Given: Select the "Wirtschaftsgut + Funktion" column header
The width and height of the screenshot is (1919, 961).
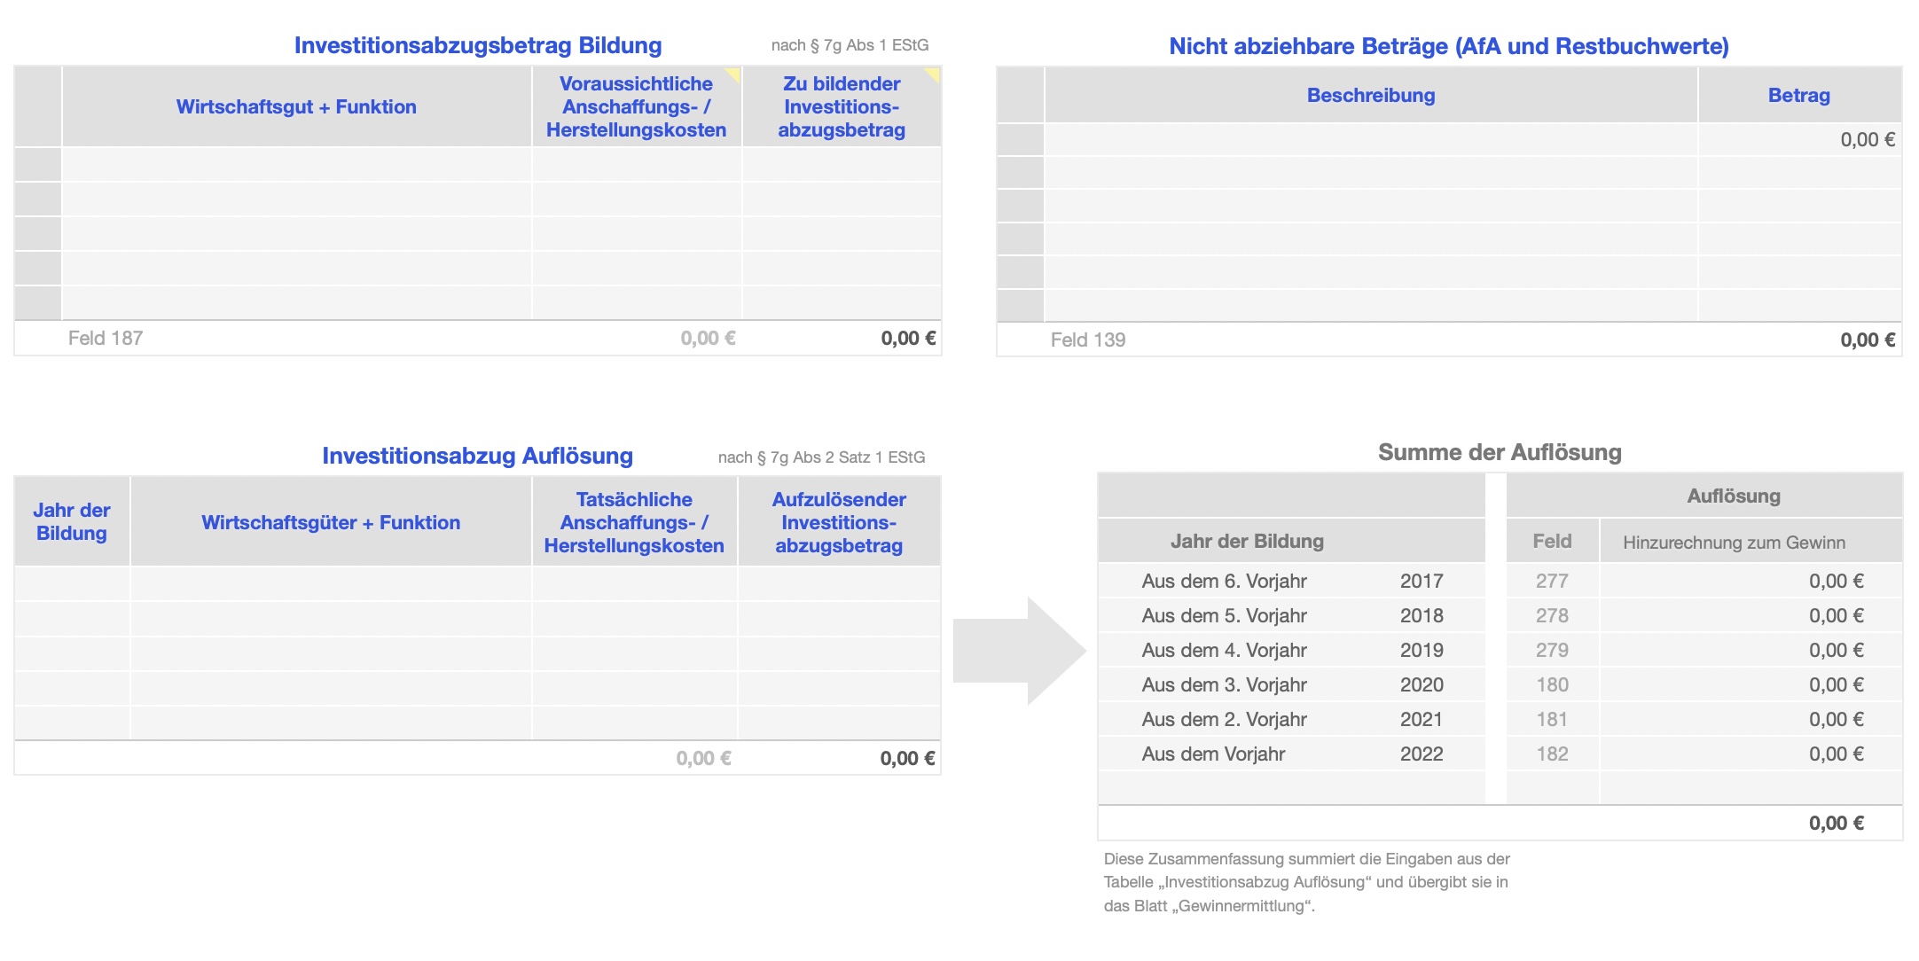Looking at the screenshot, I should (296, 107).
